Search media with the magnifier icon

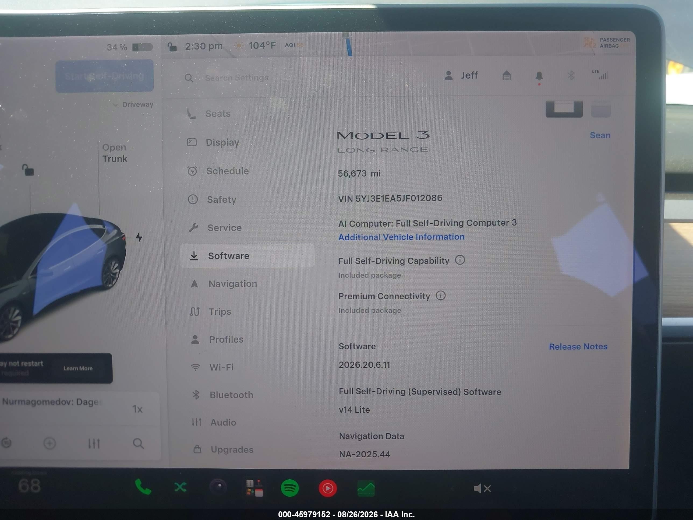(x=138, y=443)
